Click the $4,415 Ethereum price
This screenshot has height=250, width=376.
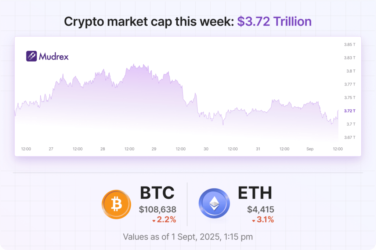coord(260,210)
